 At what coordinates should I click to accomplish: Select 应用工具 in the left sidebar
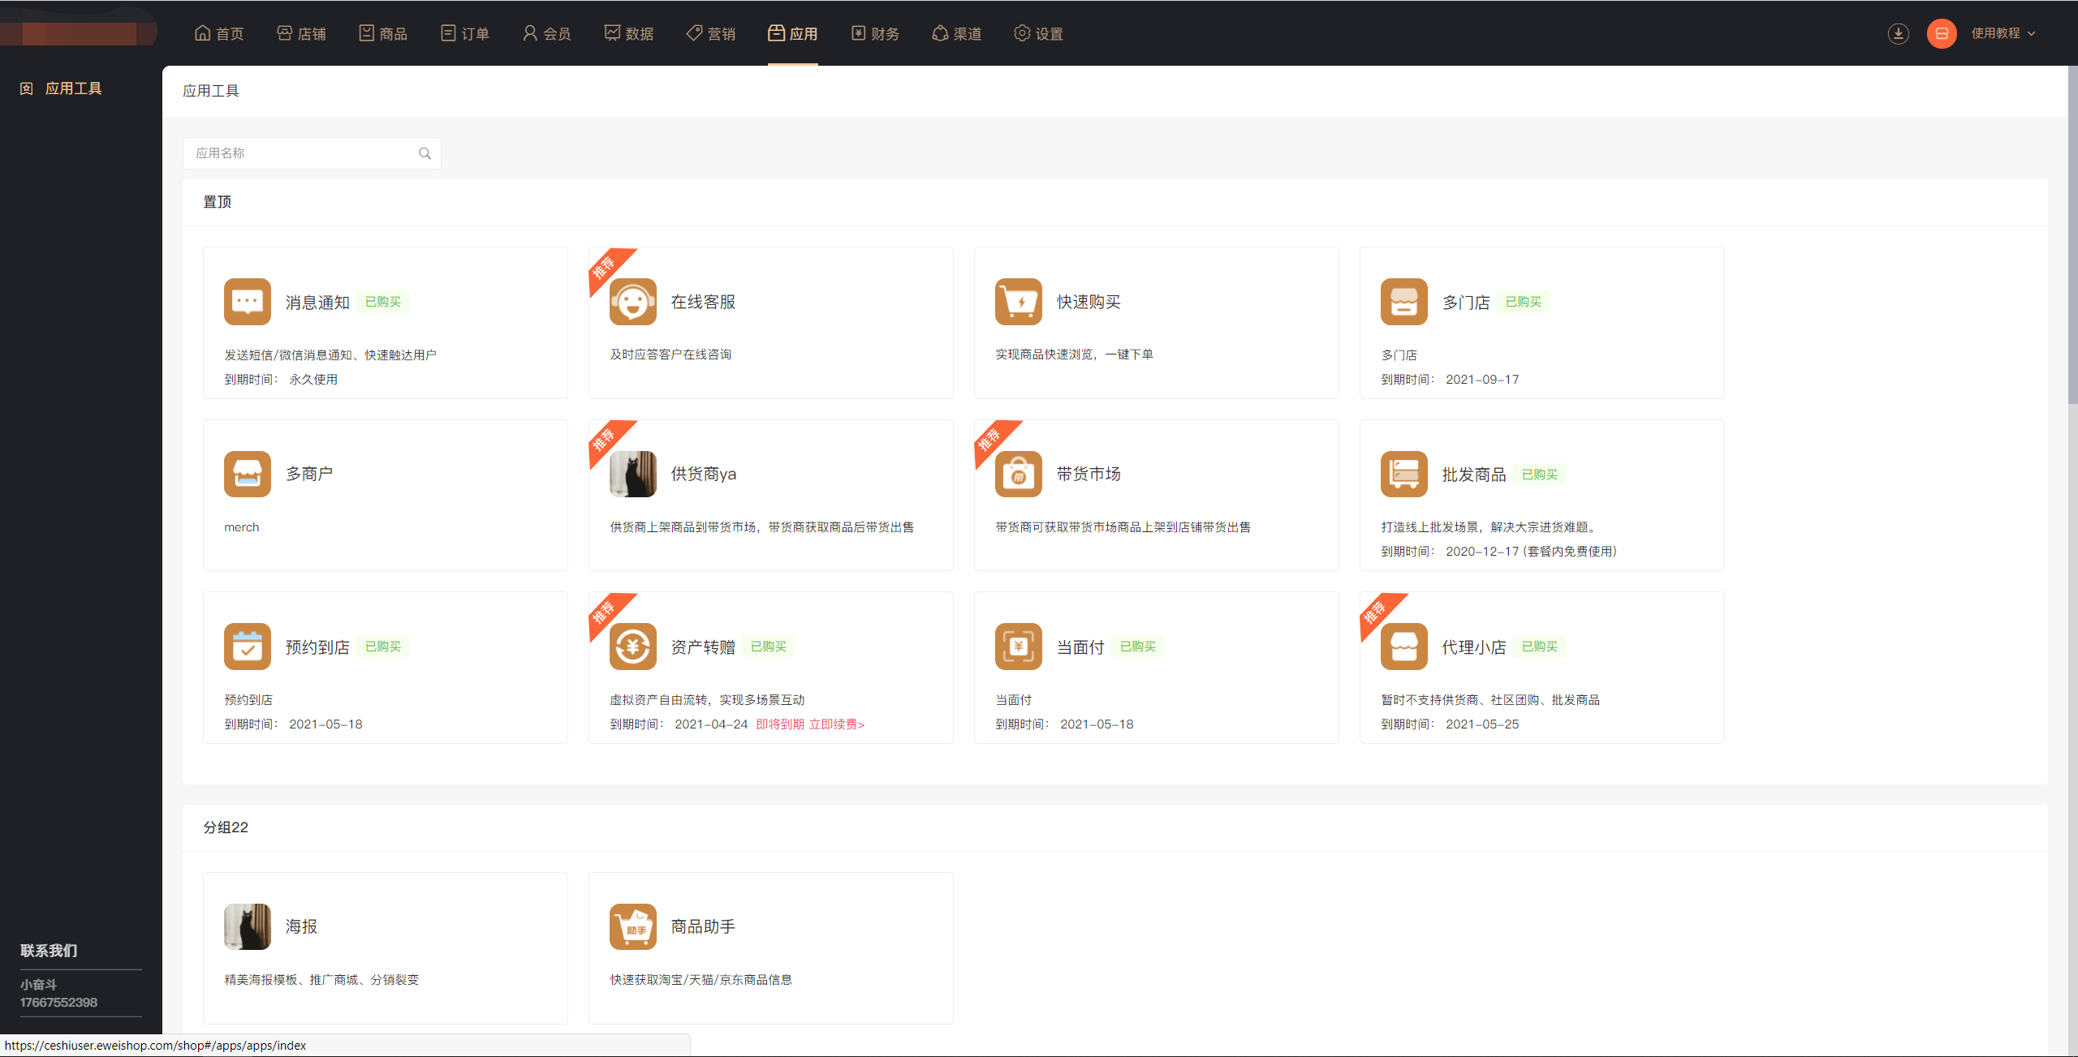[x=73, y=88]
